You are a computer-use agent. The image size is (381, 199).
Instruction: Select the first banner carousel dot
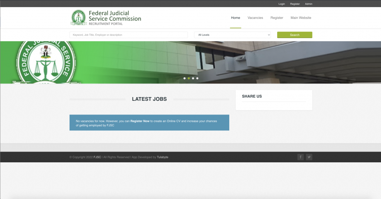coord(185,78)
